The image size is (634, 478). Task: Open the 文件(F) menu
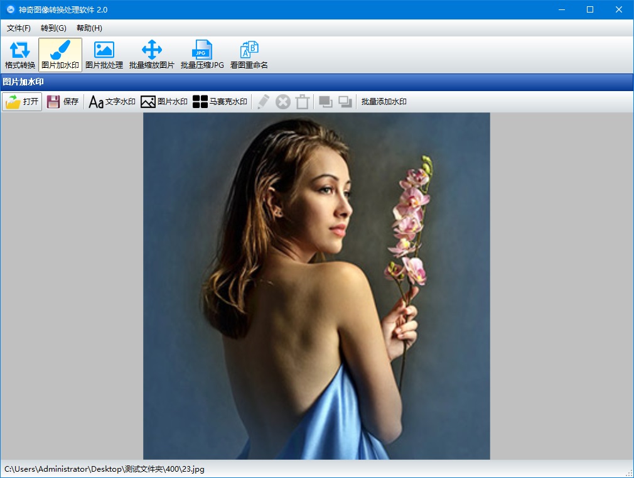(x=19, y=28)
